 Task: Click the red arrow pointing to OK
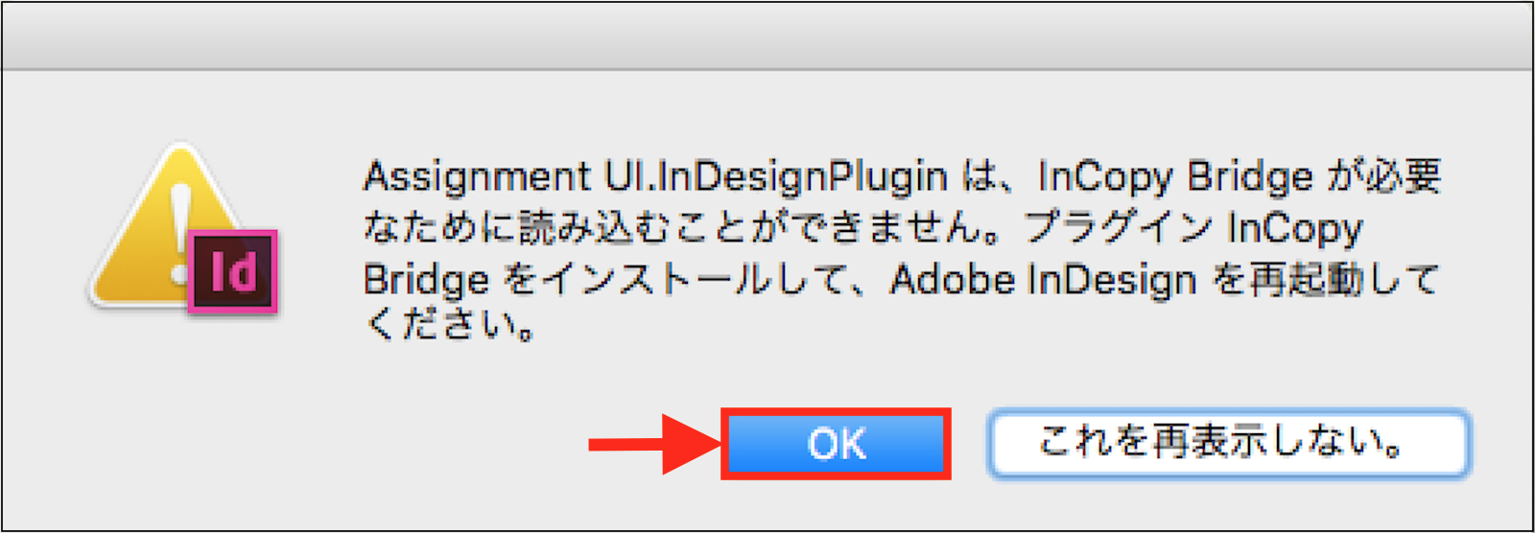tap(652, 444)
